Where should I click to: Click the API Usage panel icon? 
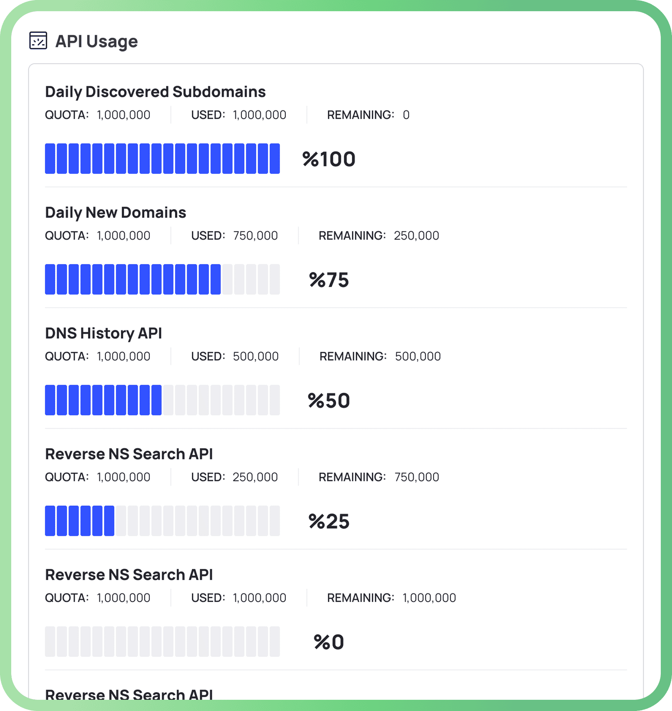point(39,41)
